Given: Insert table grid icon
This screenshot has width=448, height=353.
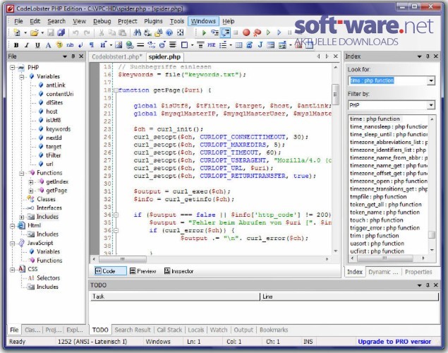Looking at the screenshot, I should (x=238, y=45).
